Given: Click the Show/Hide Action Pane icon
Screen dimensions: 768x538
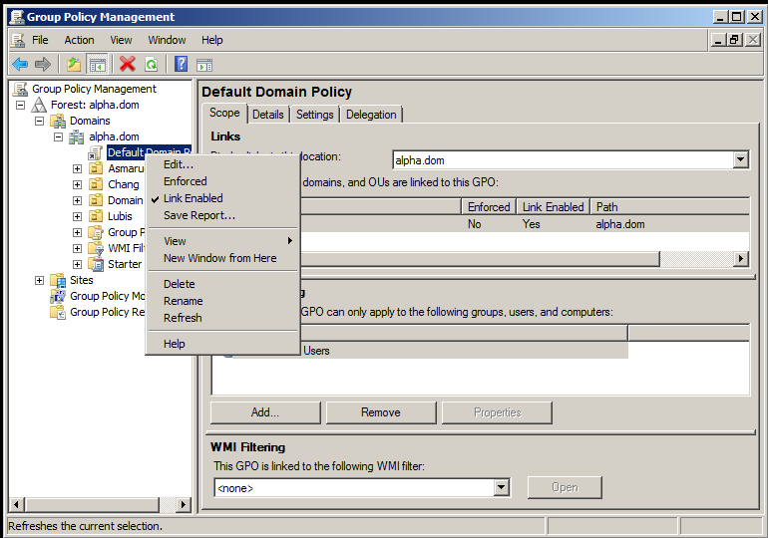Looking at the screenshot, I should click(204, 65).
